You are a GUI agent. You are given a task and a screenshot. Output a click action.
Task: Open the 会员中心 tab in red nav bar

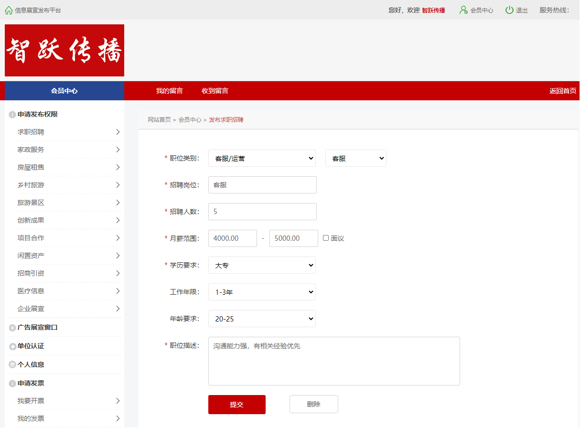tap(64, 91)
